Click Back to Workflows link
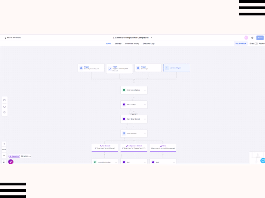The image size is (265, 198). pyautogui.click(x=12, y=38)
